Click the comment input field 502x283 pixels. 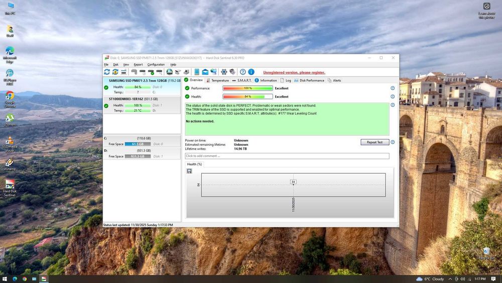click(x=287, y=156)
